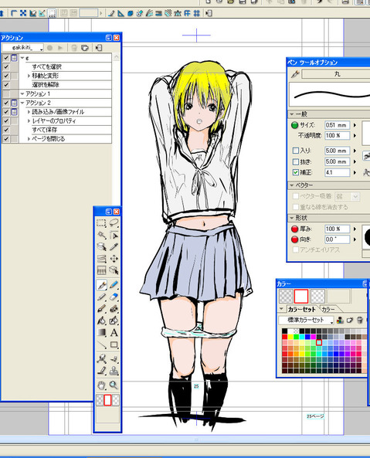This screenshot has height=458, width=370.
Task: Uncheck the 補正 correction checkbox
Action: pyautogui.click(x=296, y=172)
